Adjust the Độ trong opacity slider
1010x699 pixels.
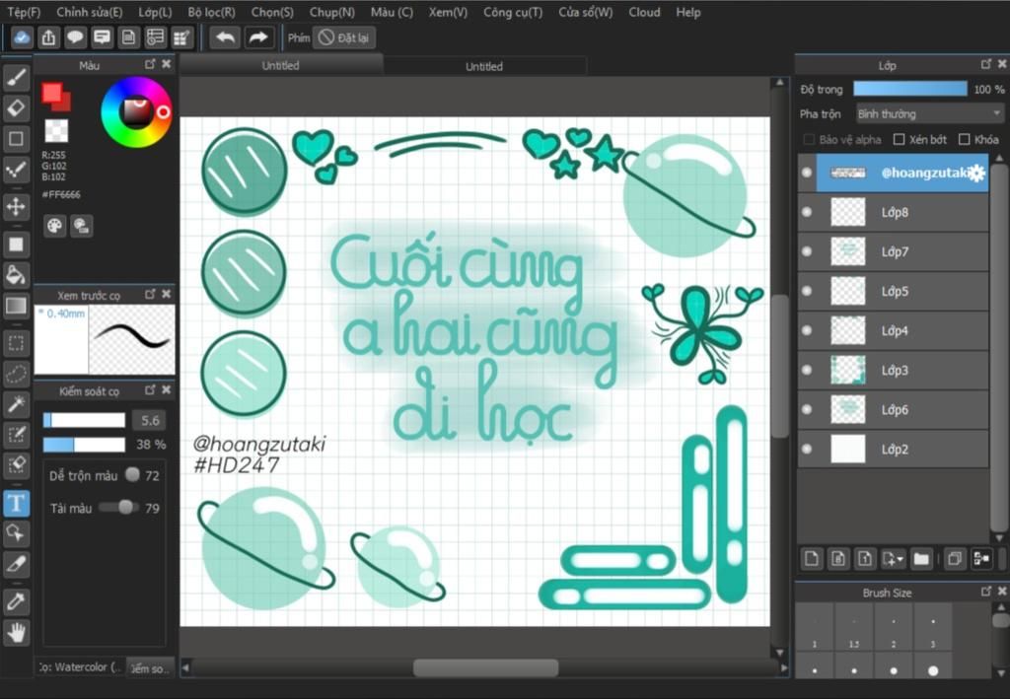point(910,89)
